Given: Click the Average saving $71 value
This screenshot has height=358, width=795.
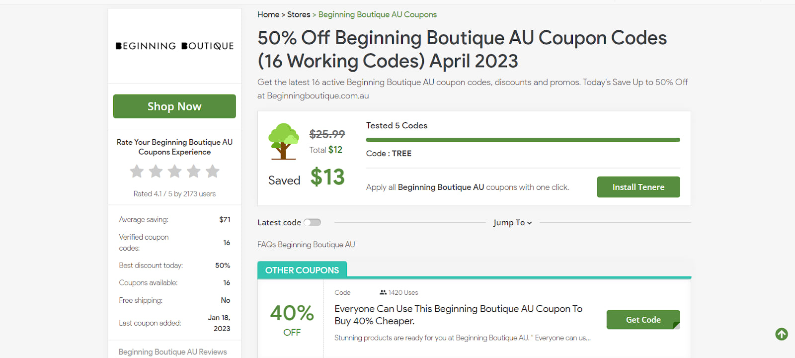Looking at the screenshot, I should coord(225,219).
